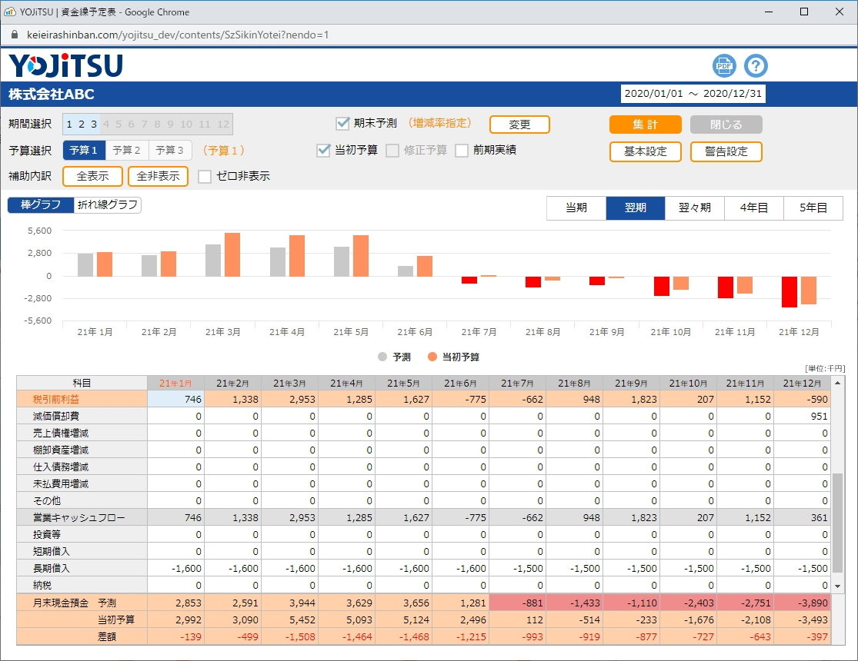This screenshot has width=858, height=661.
Task: Open 基本設定 settings button
Action: [646, 151]
